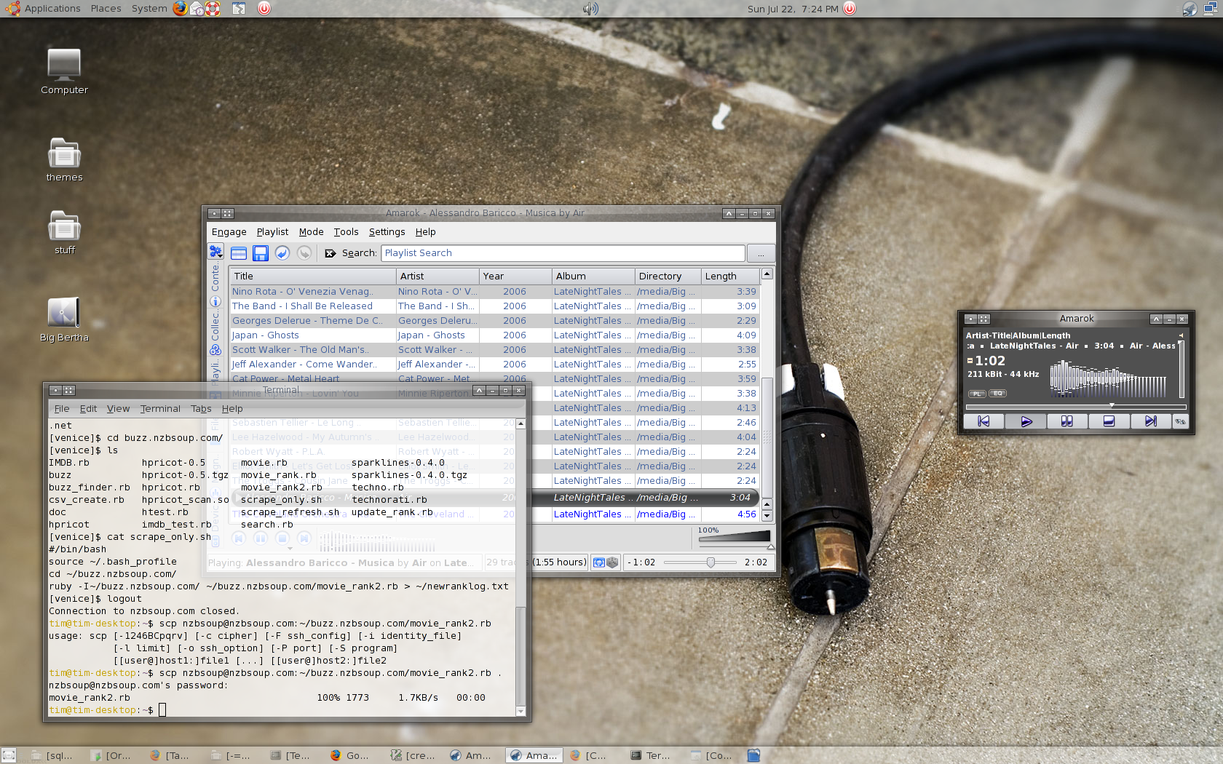Open the Engage menu in Amarok
Screen dimensions: 1223x764
coord(229,232)
